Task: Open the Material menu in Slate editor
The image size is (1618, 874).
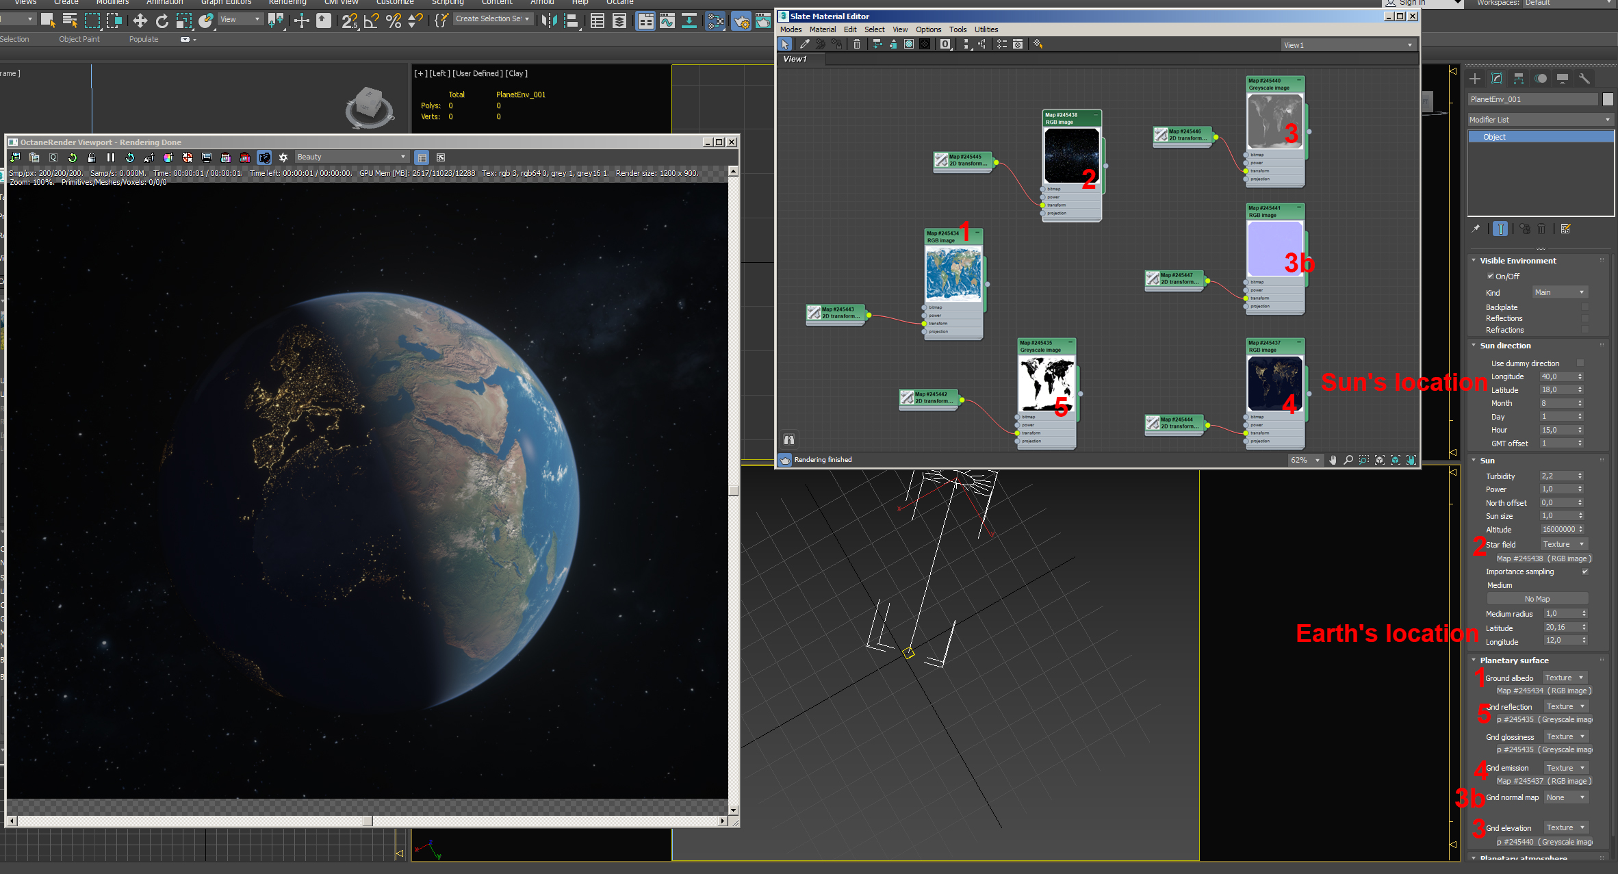Action: point(822,29)
